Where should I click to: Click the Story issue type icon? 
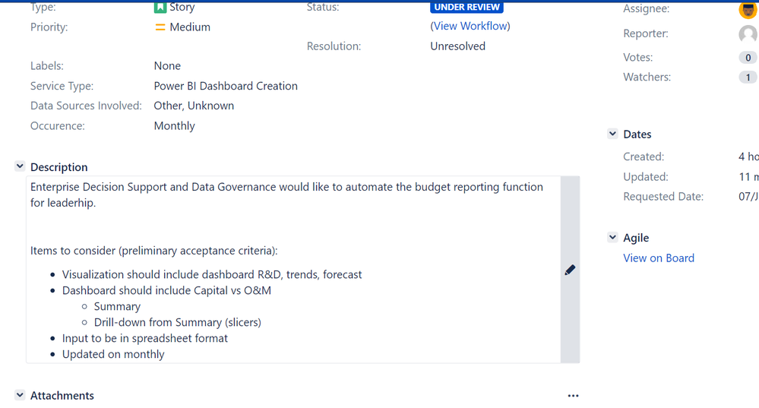[160, 8]
